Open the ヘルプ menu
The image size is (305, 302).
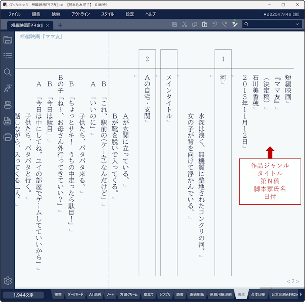(150, 14)
